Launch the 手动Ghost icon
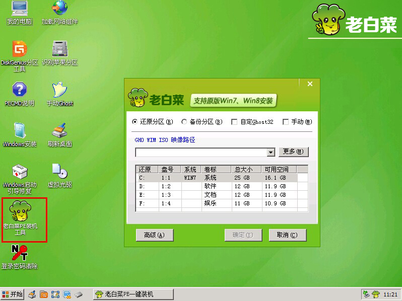The image size is (402, 301). pyautogui.click(x=60, y=94)
